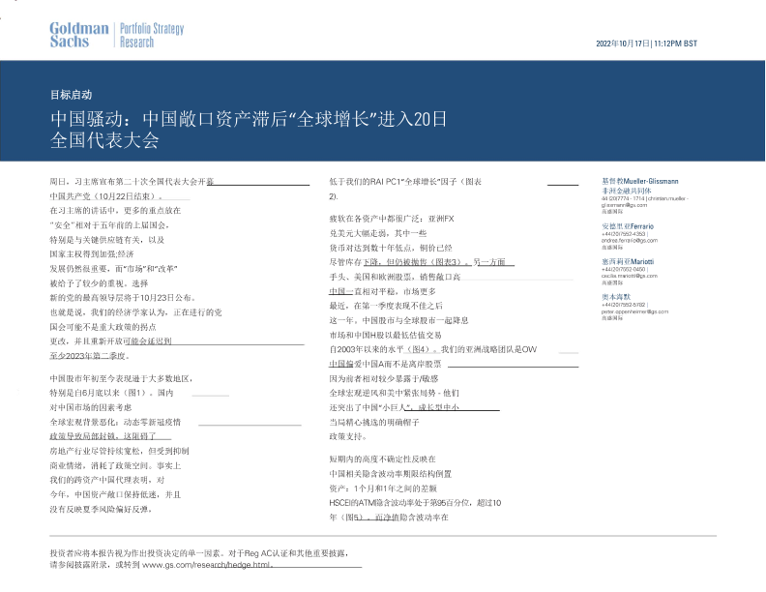
Task: Click author name 奥本海默
Action: [616, 296]
